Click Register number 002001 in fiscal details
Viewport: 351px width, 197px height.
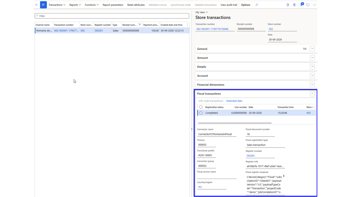(x=251, y=156)
